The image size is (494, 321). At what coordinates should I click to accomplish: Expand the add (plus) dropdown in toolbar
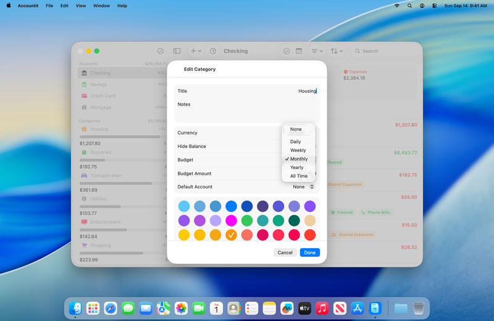click(196, 51)
